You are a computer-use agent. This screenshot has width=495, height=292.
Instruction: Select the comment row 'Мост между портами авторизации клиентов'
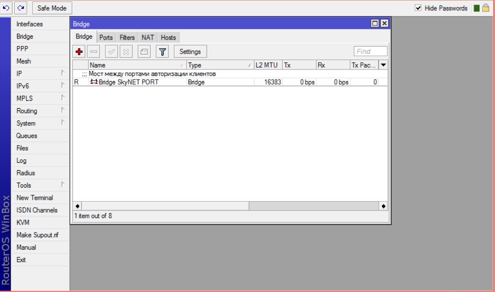(230, 73)
